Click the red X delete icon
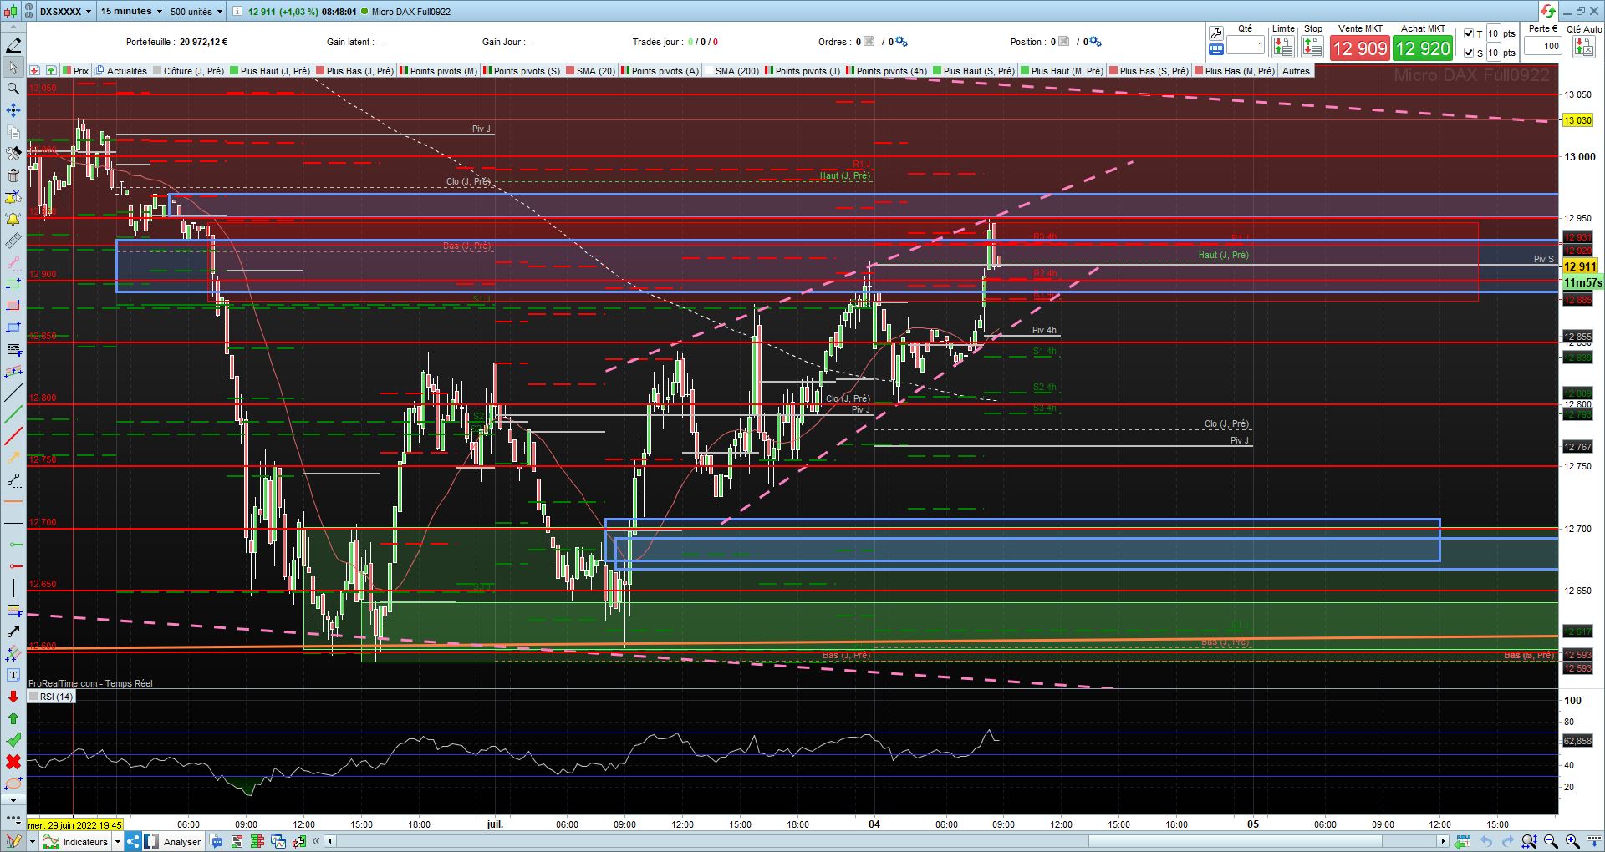This screenshot has width=1605, height=852. (13, 762)
